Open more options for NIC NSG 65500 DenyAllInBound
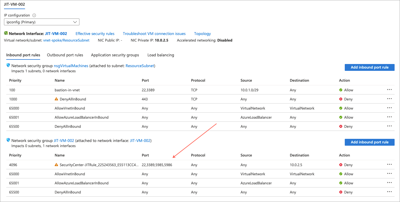This screenshot has height=202, width=400. pos(389,192)
